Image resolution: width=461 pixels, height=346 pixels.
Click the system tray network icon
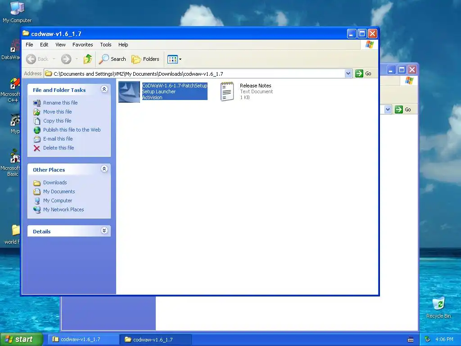[427, 339]
